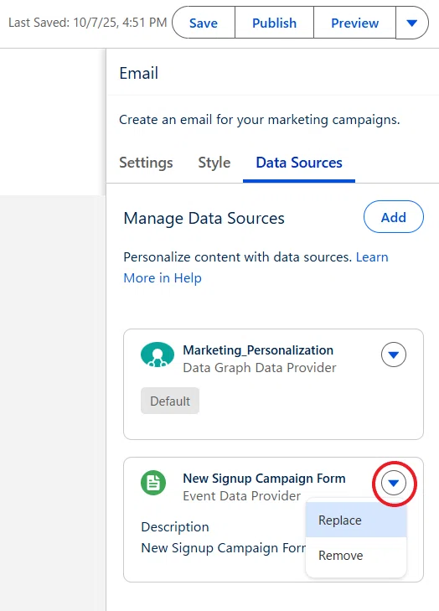This screenshot has width=439, height=611.
Task: Toggle the New Signup Campaign Form actions menu
Action: 394,484
